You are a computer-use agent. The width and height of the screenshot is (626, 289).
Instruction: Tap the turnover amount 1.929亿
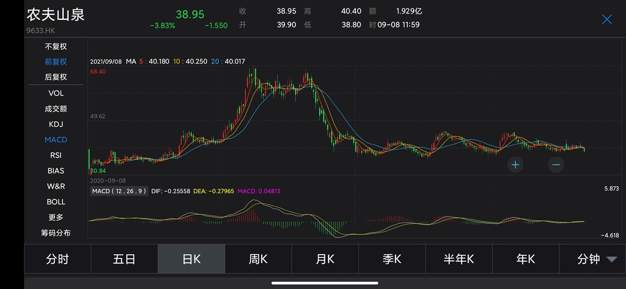pos(409,10)
